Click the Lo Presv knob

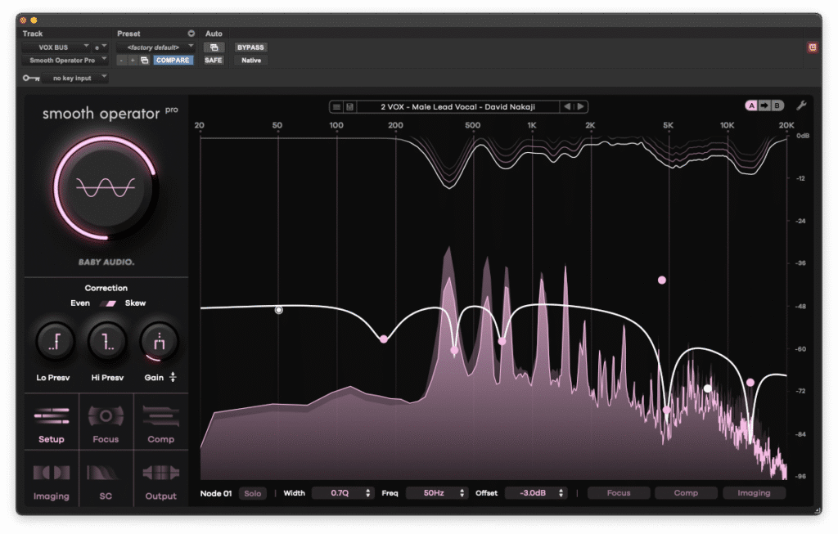pyautogui.click(x=55, y=342)
